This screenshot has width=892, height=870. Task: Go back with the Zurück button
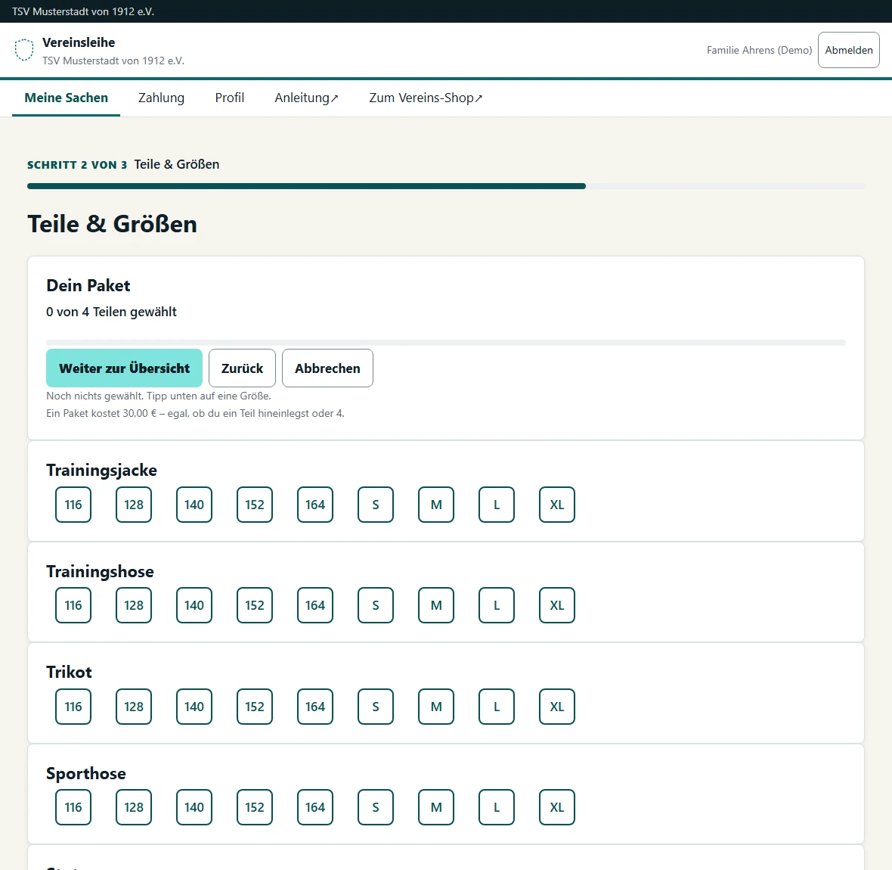pos(243,368)
